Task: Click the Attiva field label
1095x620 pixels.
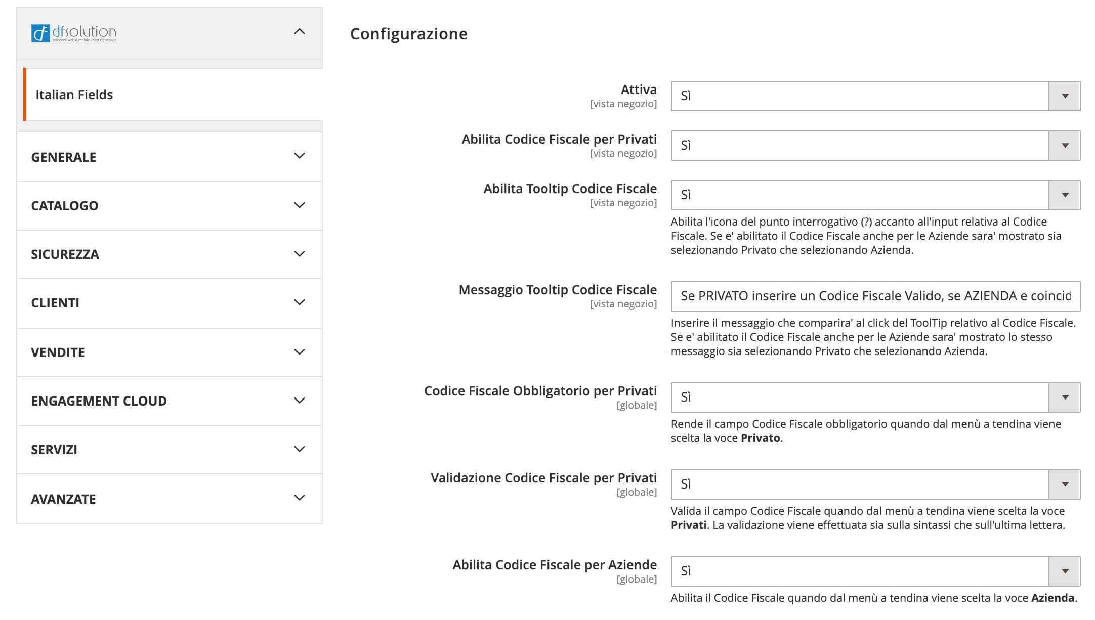Action: click(x=639, y=90)
